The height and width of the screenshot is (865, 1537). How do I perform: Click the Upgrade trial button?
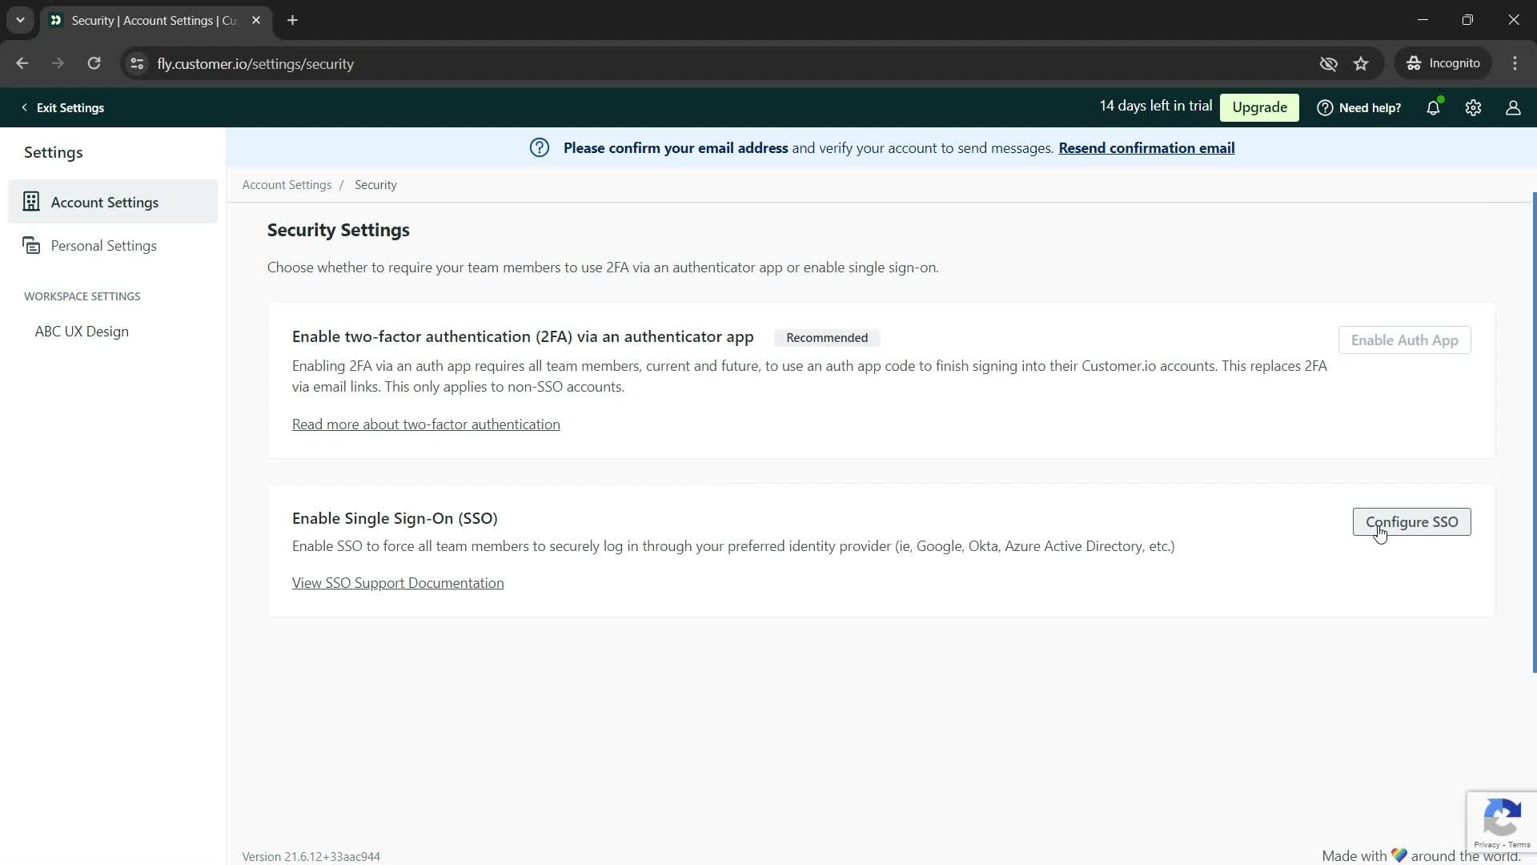coord(1259,106)
